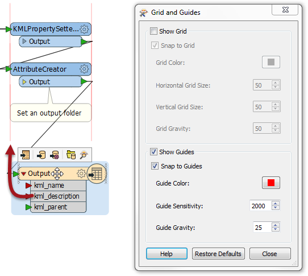Open KMLPropertySetter parameters gear icon
Viewport: 308px width, 276px height.
[84, 29]
